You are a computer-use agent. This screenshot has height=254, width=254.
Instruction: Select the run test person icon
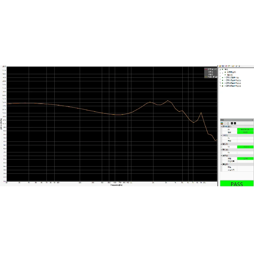[236, 66]
